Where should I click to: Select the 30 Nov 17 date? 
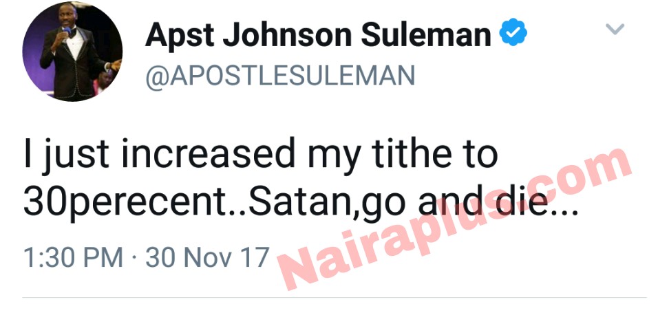pos(207,257)
